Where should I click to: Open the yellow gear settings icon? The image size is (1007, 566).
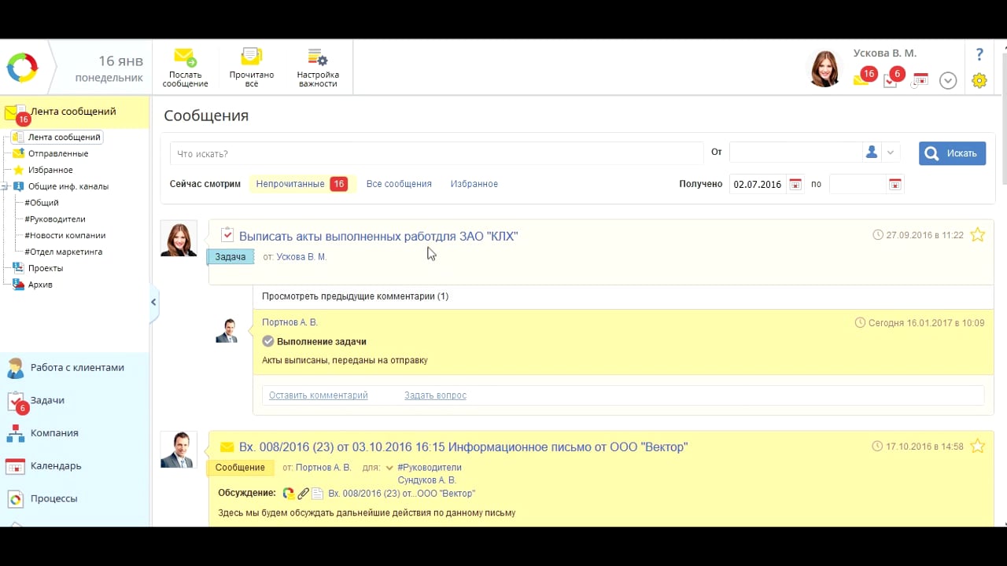click(979, 80)
